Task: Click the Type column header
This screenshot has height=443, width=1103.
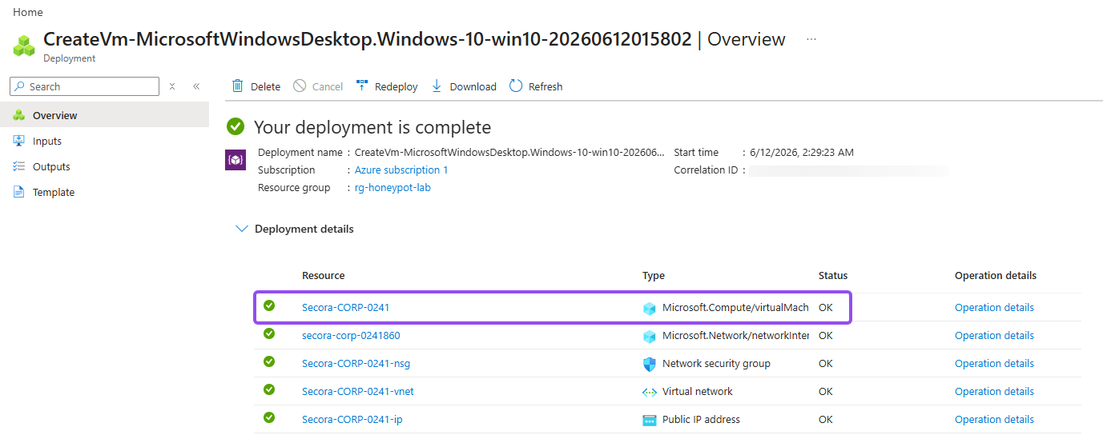Action: (x=654, y=275)
